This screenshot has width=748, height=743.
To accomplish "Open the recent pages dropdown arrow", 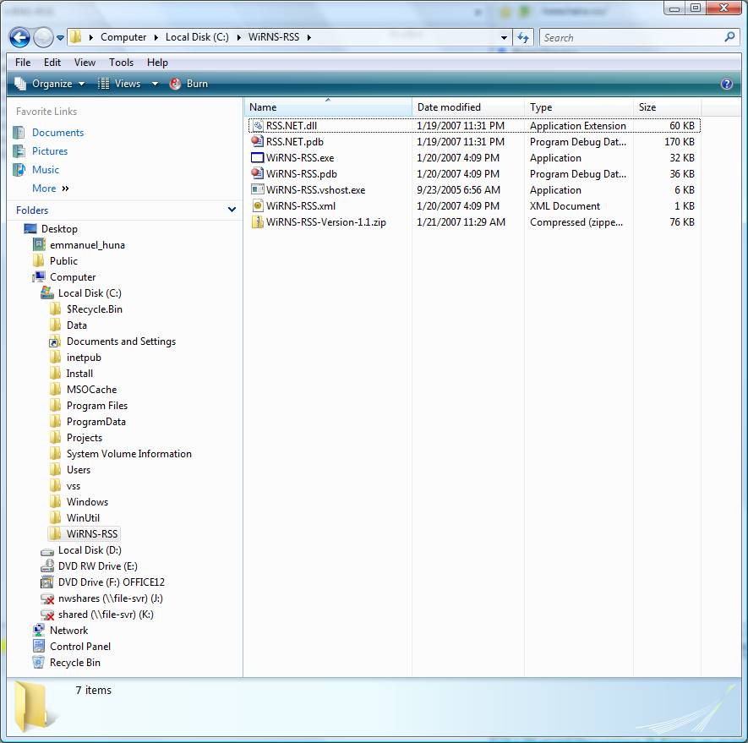I will click(60, 38).
